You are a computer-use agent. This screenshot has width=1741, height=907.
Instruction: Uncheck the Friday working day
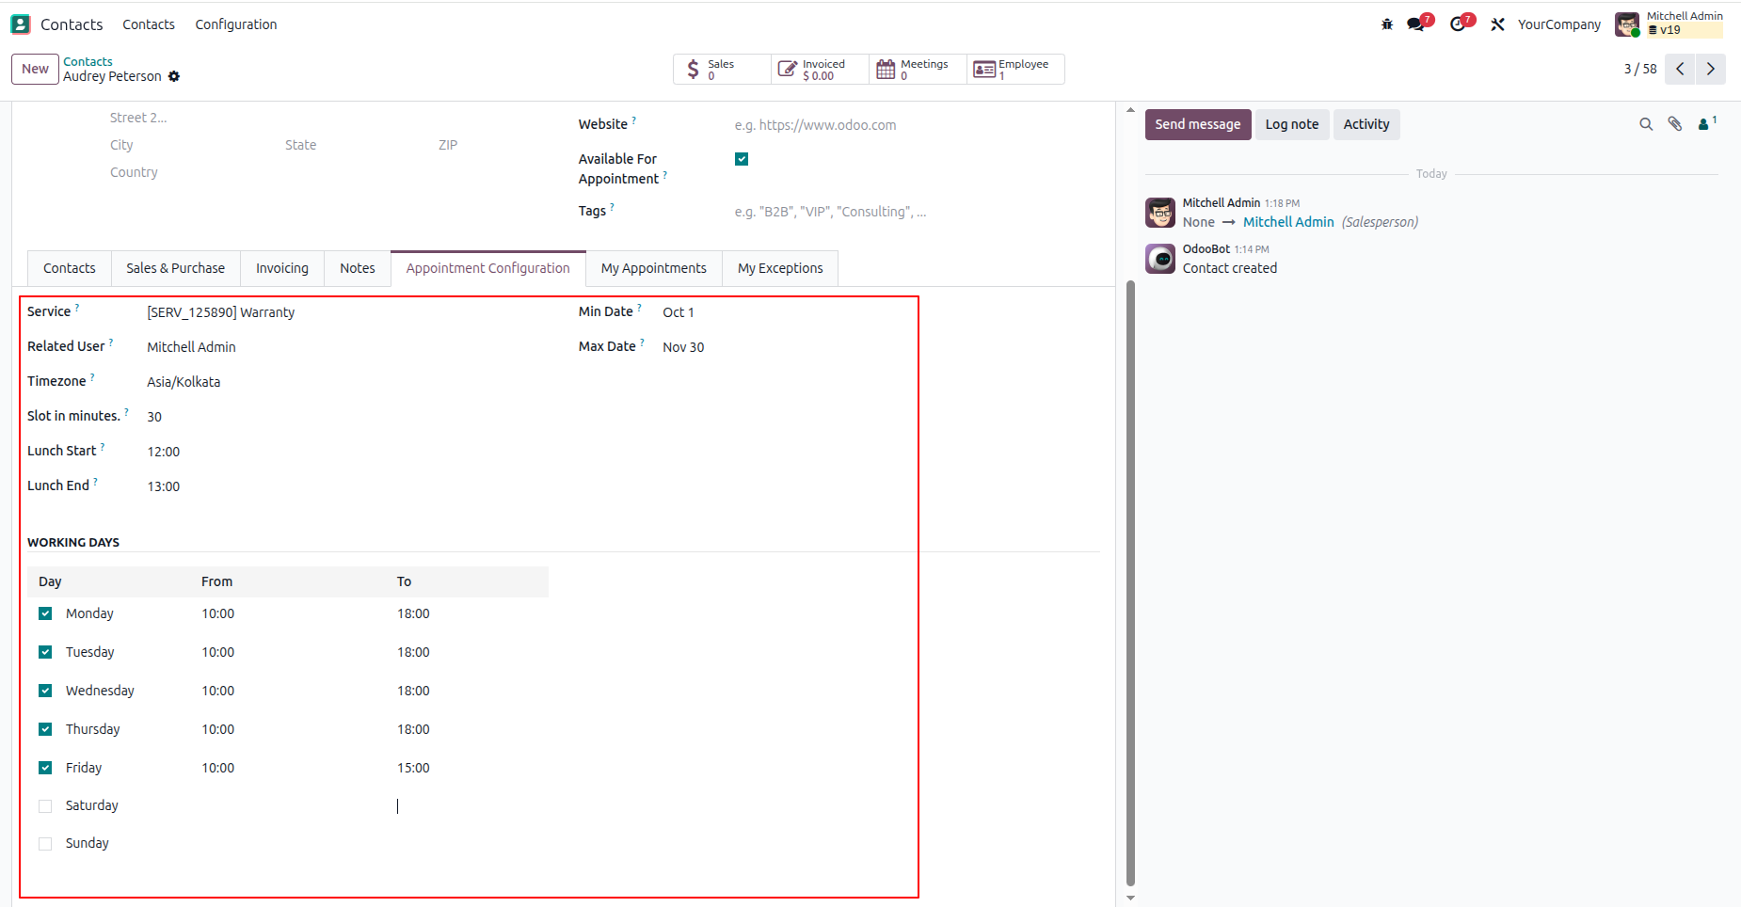pyautogui.click(x=45, y=768)
